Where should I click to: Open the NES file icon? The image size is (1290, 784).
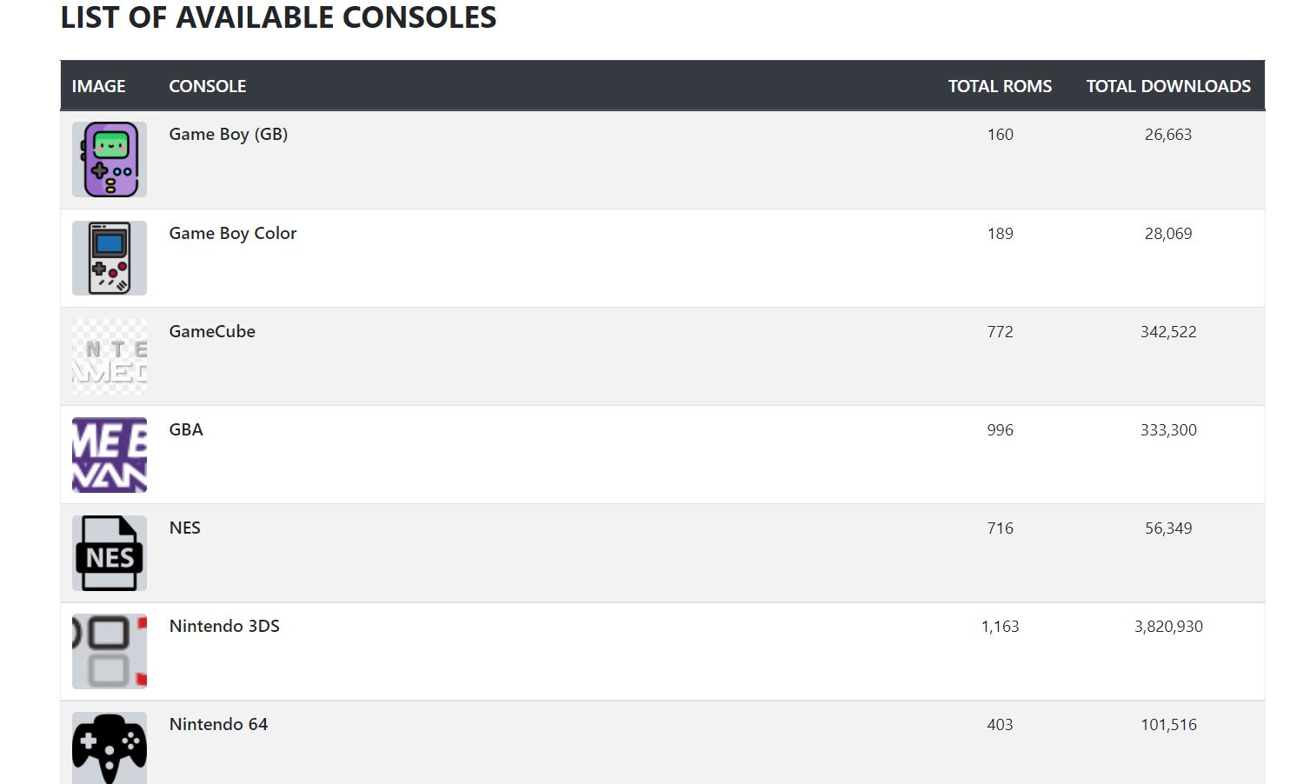[110, 553]
